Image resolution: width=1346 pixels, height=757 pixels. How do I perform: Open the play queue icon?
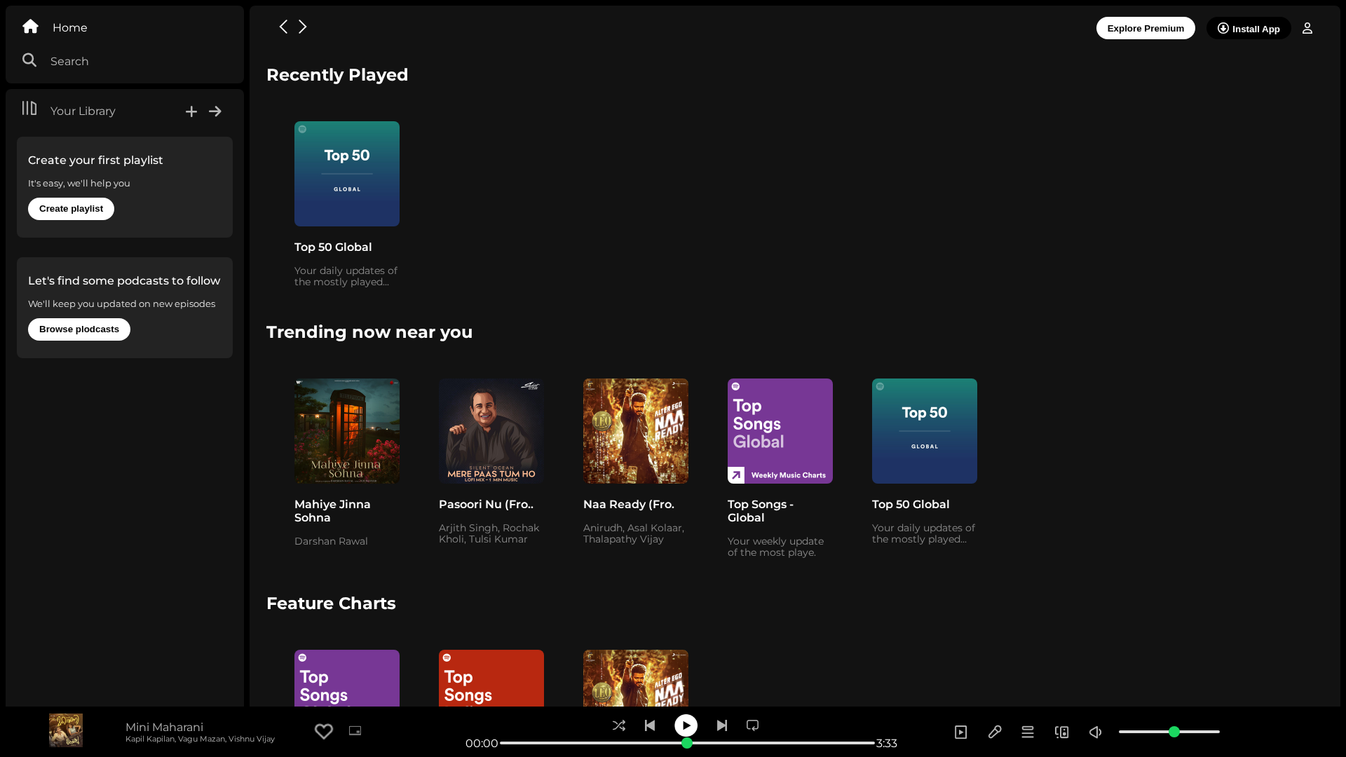(x=1028, y=732)
